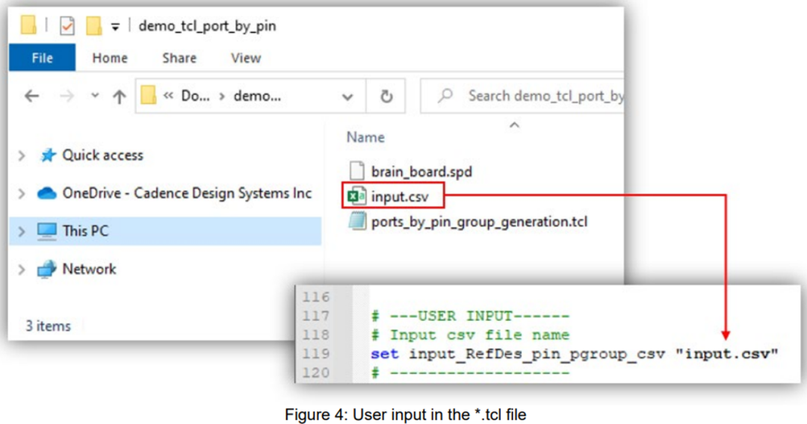Viewport: 807px width, 424px height.
Task: Switch to the Share ribbon tab
Action: (x=179, y=58)
